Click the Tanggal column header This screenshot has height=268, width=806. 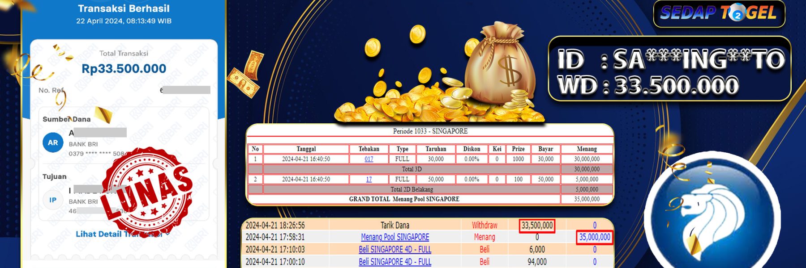click(306, 149)
